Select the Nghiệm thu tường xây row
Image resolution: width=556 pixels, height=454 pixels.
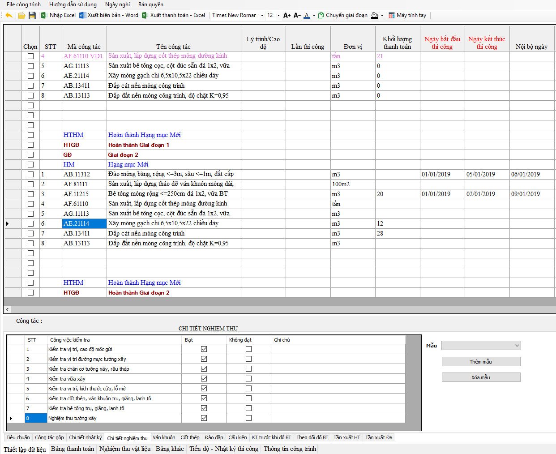pos(206,418)
